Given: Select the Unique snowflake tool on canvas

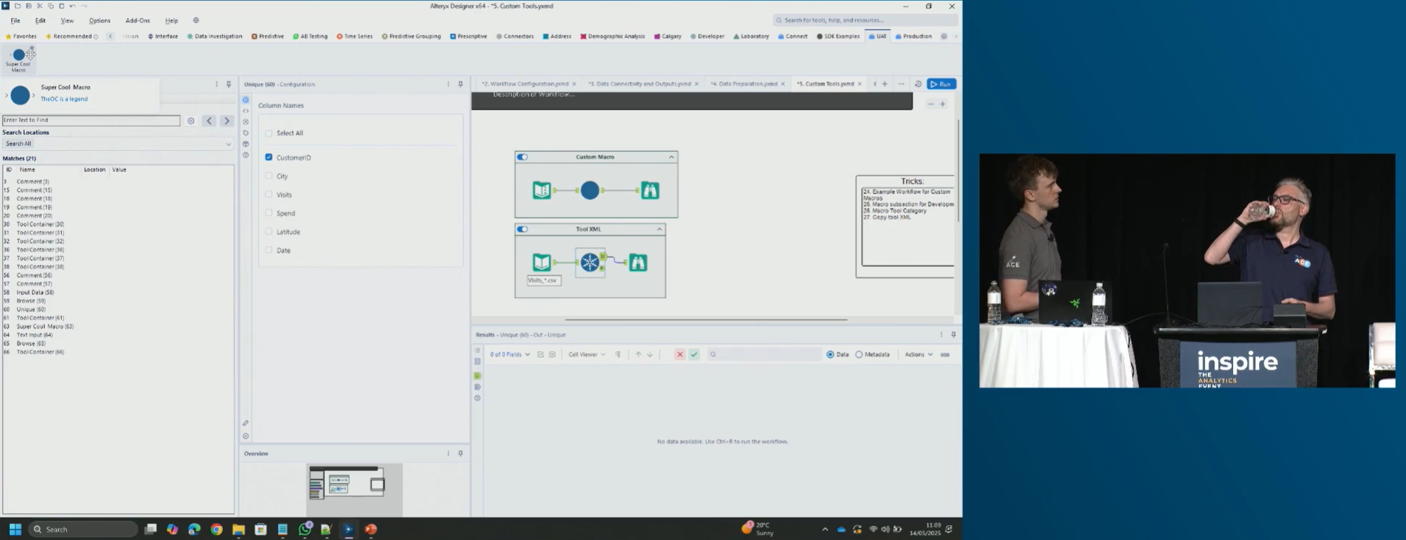Looking at the screenshot, I should [x=590, y=263].
